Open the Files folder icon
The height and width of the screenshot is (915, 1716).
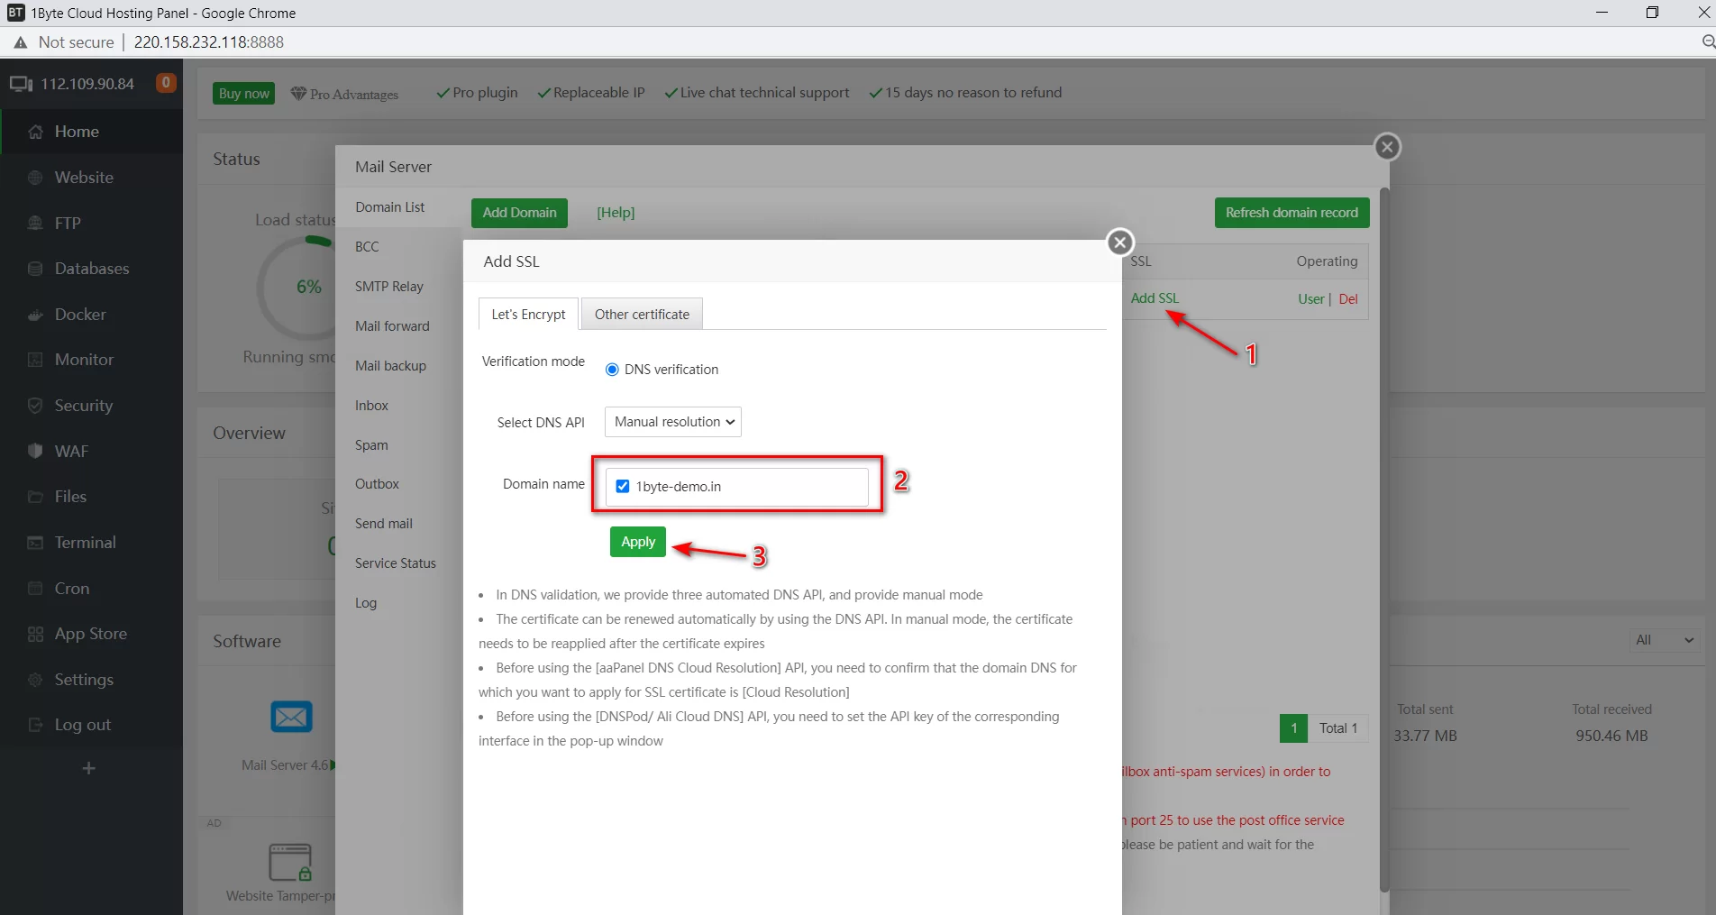[35, 497]
